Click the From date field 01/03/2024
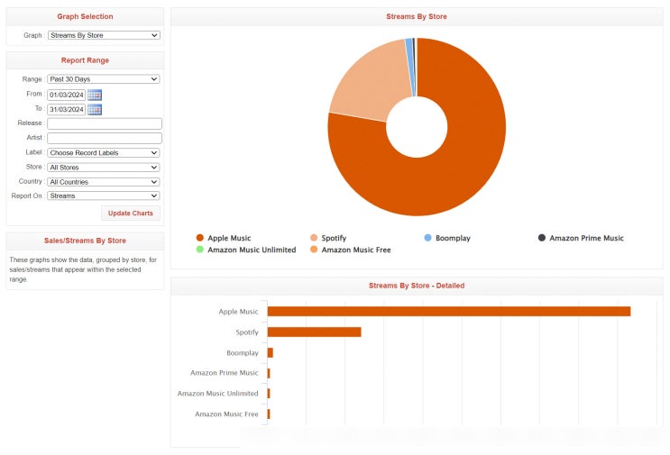Image resolution: width=670 pixels, height=455 pixels. tap(66, 95)
